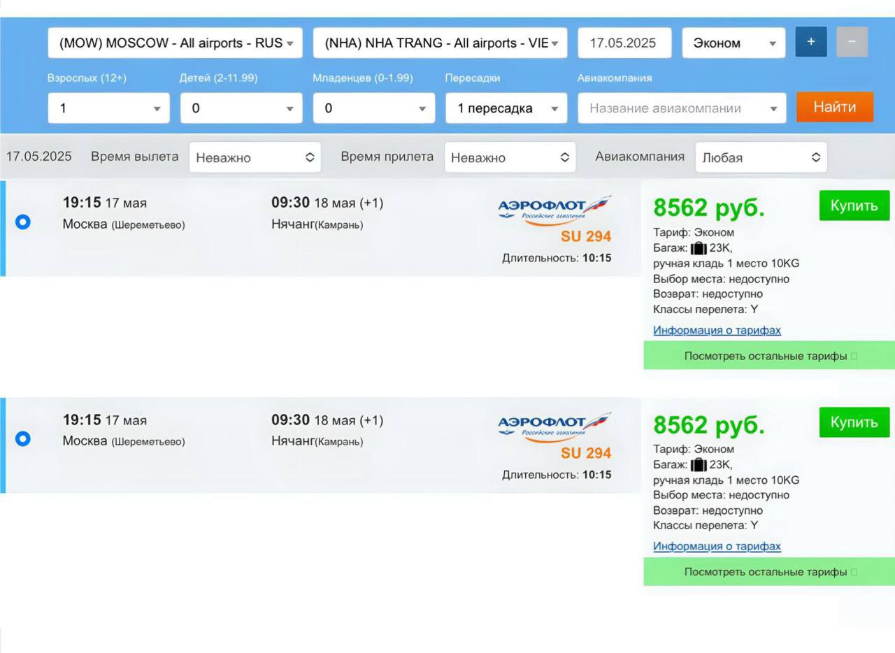Open the Nha Trang destination dropdown
Viewport: 895px width, 653px height.
click(441, 43)
